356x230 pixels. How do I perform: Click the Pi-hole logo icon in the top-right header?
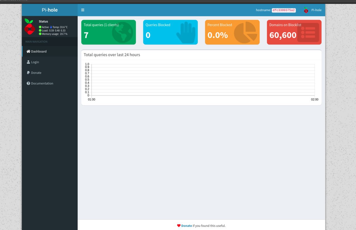(x=306, y=10)
